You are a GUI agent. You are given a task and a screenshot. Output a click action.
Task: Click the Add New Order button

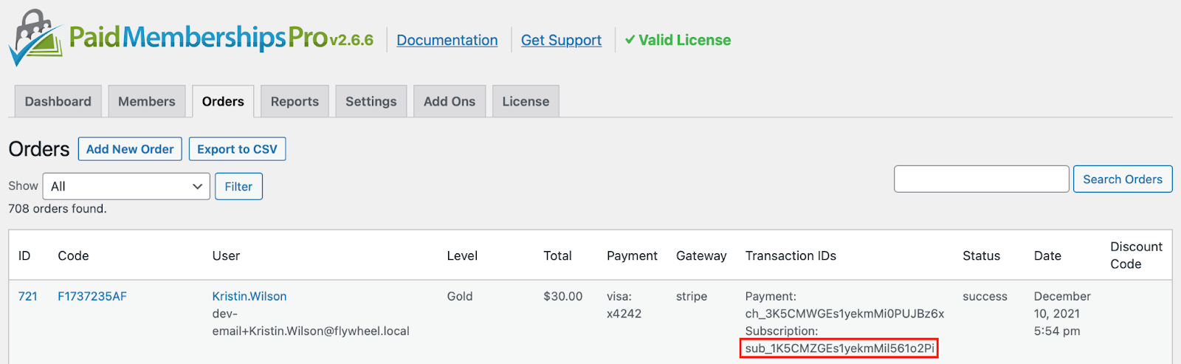[130, 149]
